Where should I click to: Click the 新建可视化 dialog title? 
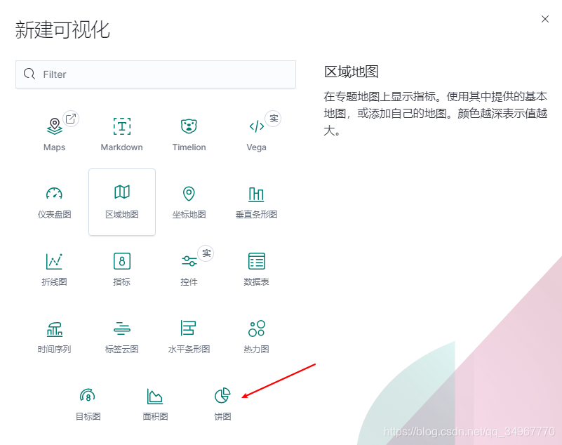click(x=62, y=29)
